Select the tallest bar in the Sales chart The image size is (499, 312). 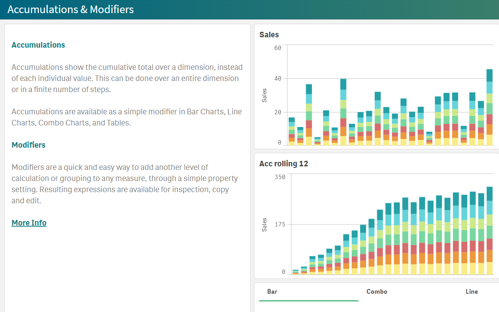pyautogui.click(x=490, y=107)
